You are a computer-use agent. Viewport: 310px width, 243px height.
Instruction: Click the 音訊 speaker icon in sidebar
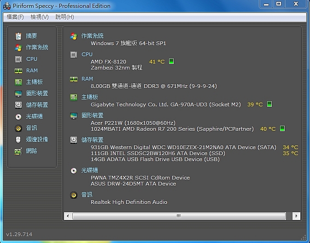18,128
